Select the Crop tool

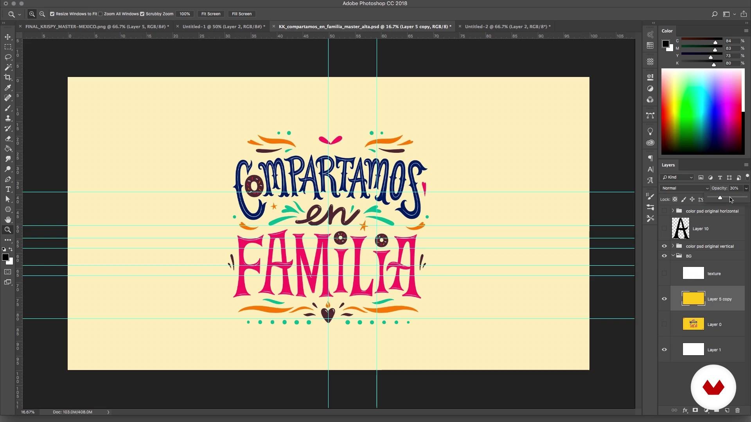tap(8, 77)
